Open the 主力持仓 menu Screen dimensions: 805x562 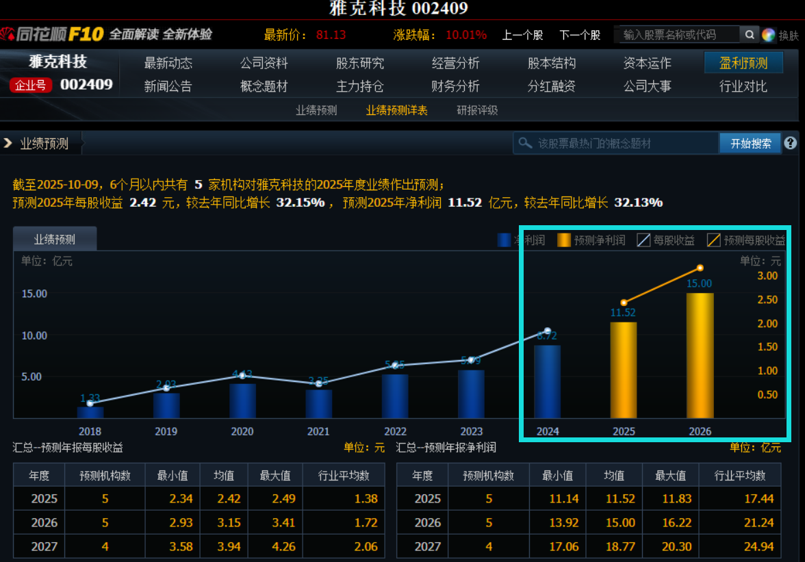click(360, 86)
